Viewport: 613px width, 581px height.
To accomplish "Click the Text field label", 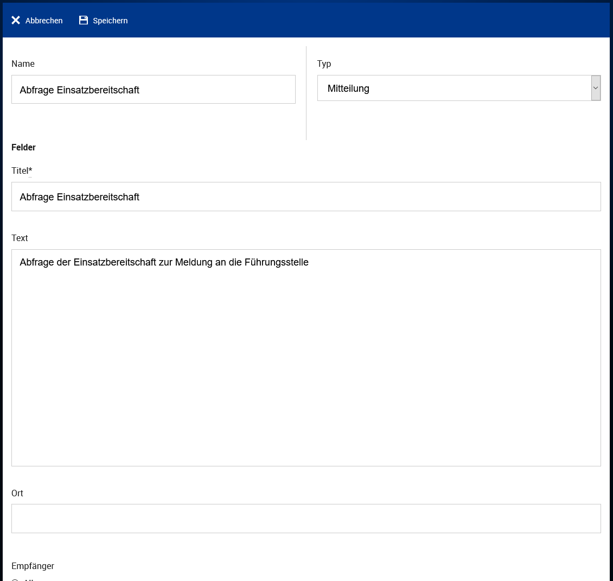I will (x=20, y=238).
